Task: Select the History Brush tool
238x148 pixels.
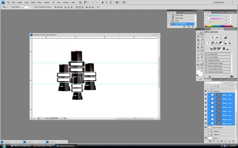Action: pyautogui.click(x=202, y=47)
